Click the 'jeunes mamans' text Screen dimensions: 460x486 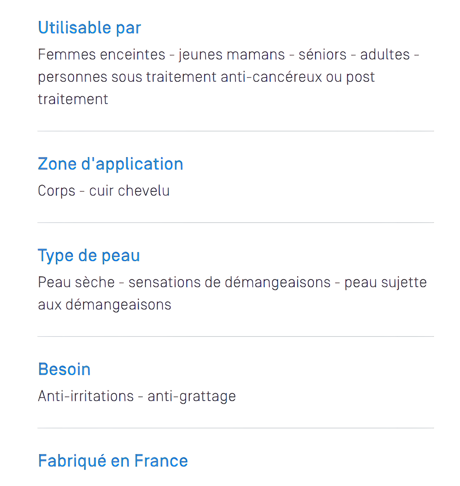pyautogui.click(x=232, y=55)
